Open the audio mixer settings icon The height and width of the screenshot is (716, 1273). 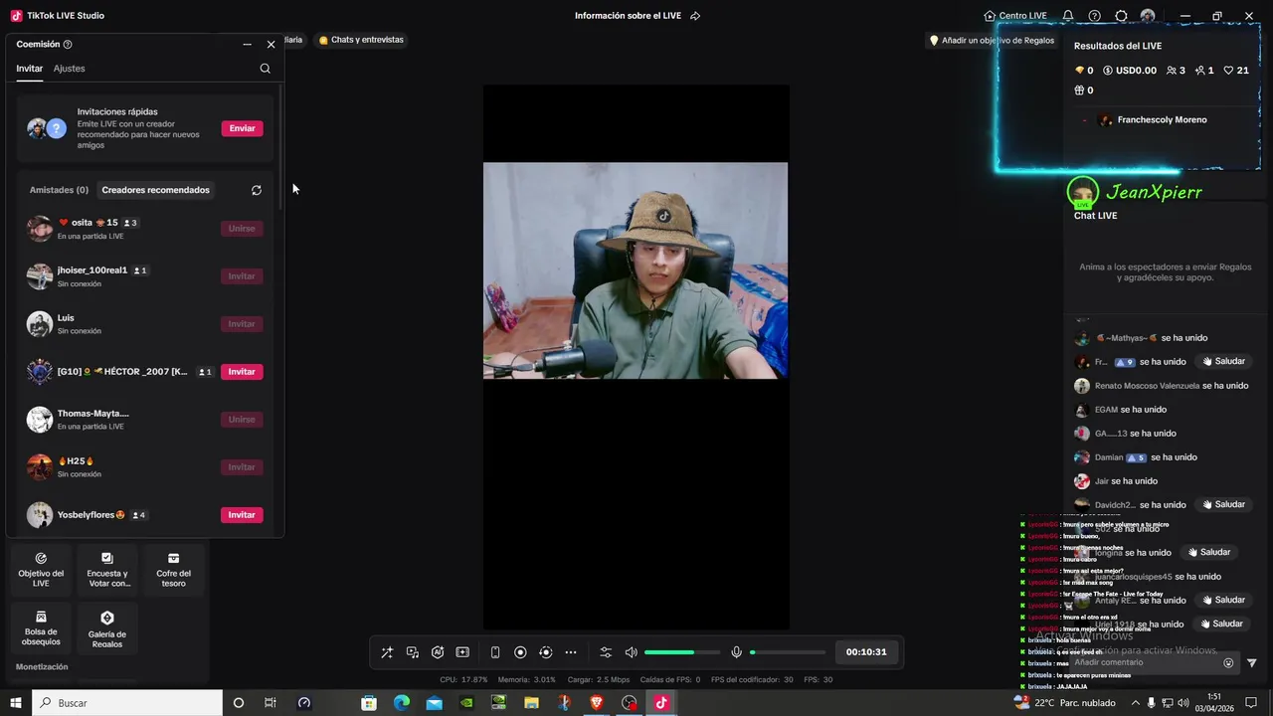pos(606,652)
